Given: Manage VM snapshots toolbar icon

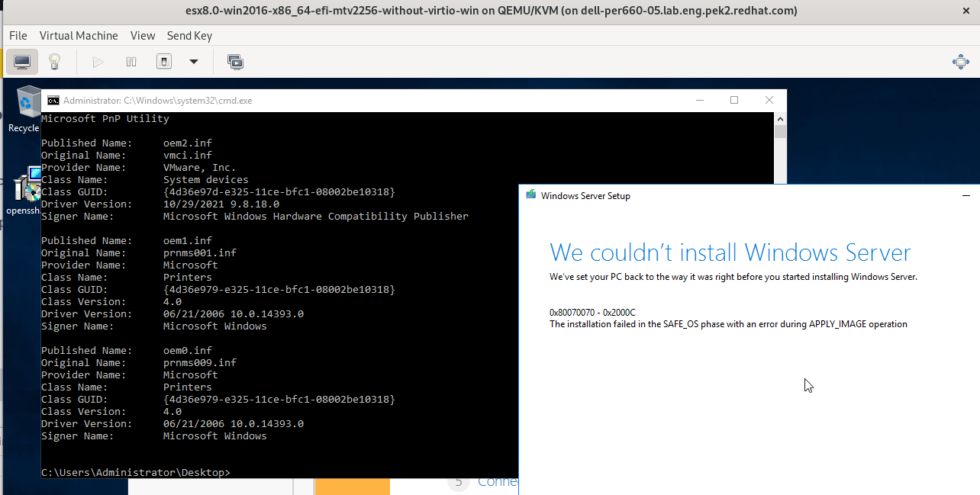Looking at the screenshot, I should tap(235, 62).
